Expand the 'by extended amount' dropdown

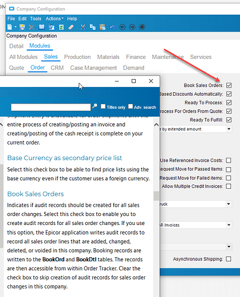click(x=229, y=129)
